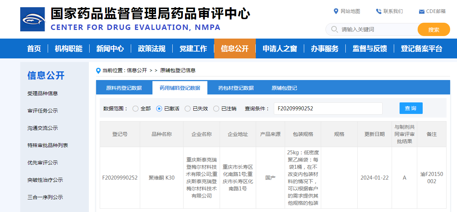Image resolution: width=457 pixels, height=212 pixels.
Task: Switch to 药包材登记数据 tab
Action: [236, 88]
